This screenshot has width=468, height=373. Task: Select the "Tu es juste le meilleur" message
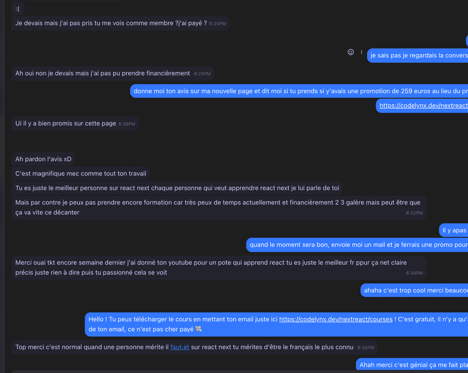click(x=177, y=188)
